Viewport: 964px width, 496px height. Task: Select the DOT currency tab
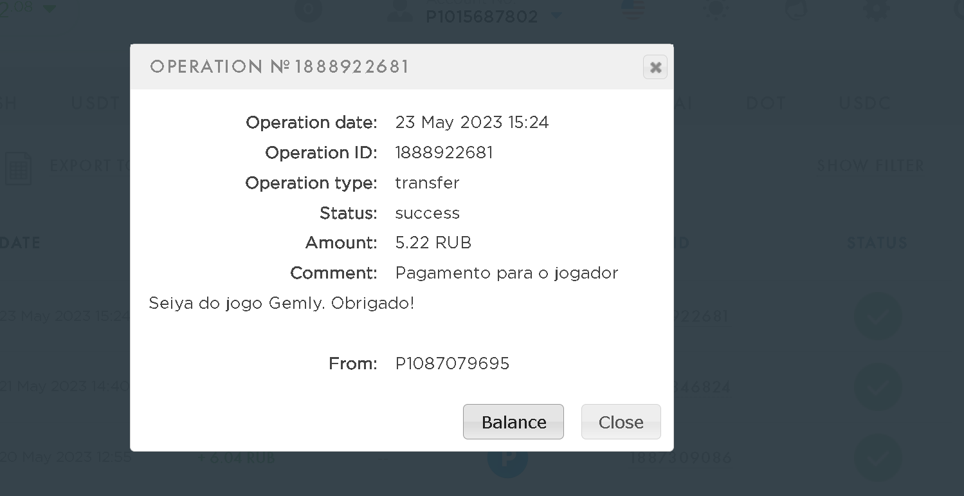click(x=766, y=103)
